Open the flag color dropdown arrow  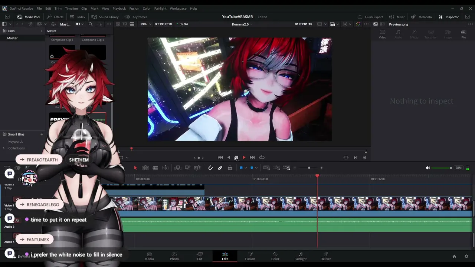[x=246, y=168]
